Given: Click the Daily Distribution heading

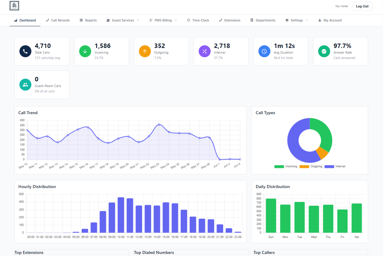Looking at the screenshot, I should point(273,187).
